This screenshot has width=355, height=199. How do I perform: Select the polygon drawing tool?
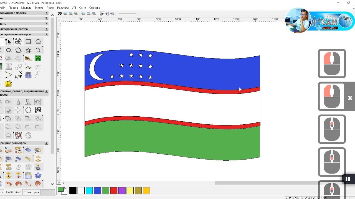pyautogui.click(x=18, y=50)
